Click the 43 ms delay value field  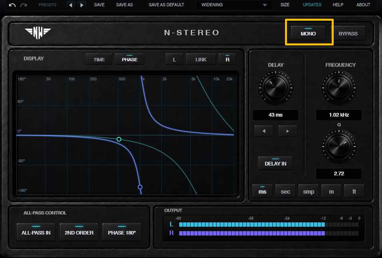point(275,115)
